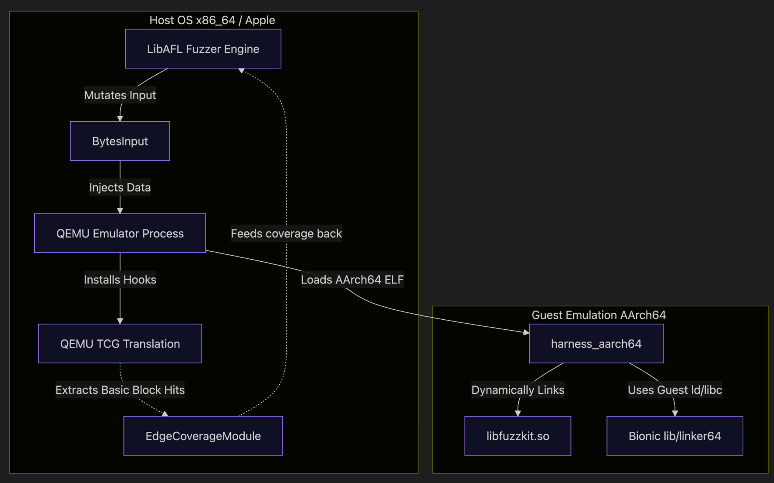Screen dimensions: 774x483
Task: Select the QEMU TCG Translation node
Action: click(120, 344)
